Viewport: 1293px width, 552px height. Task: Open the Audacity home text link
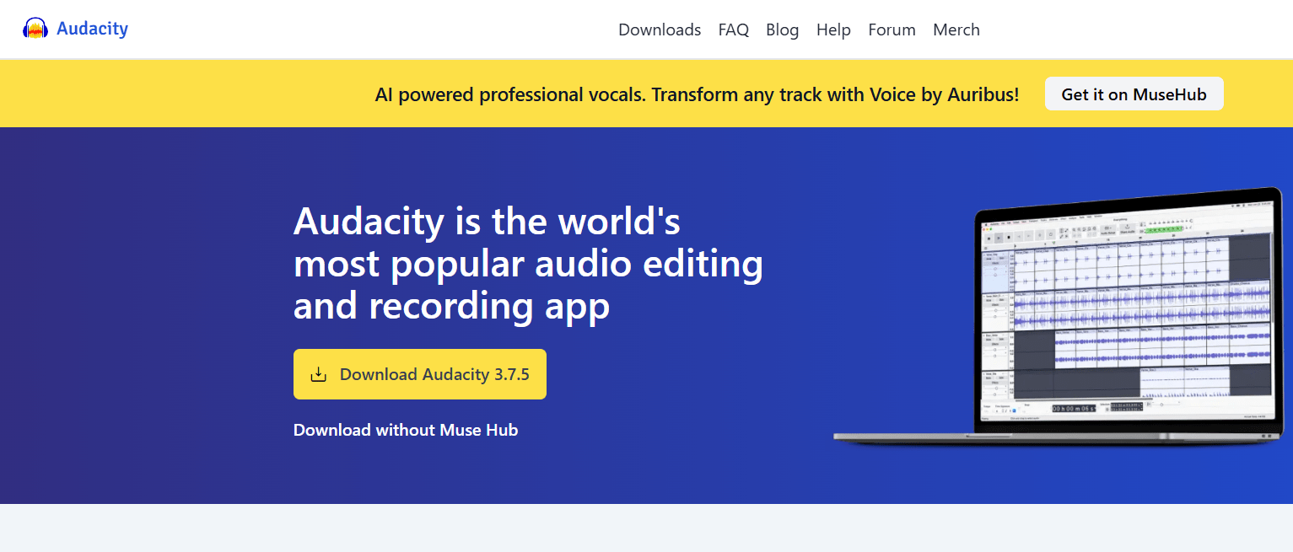92,29
